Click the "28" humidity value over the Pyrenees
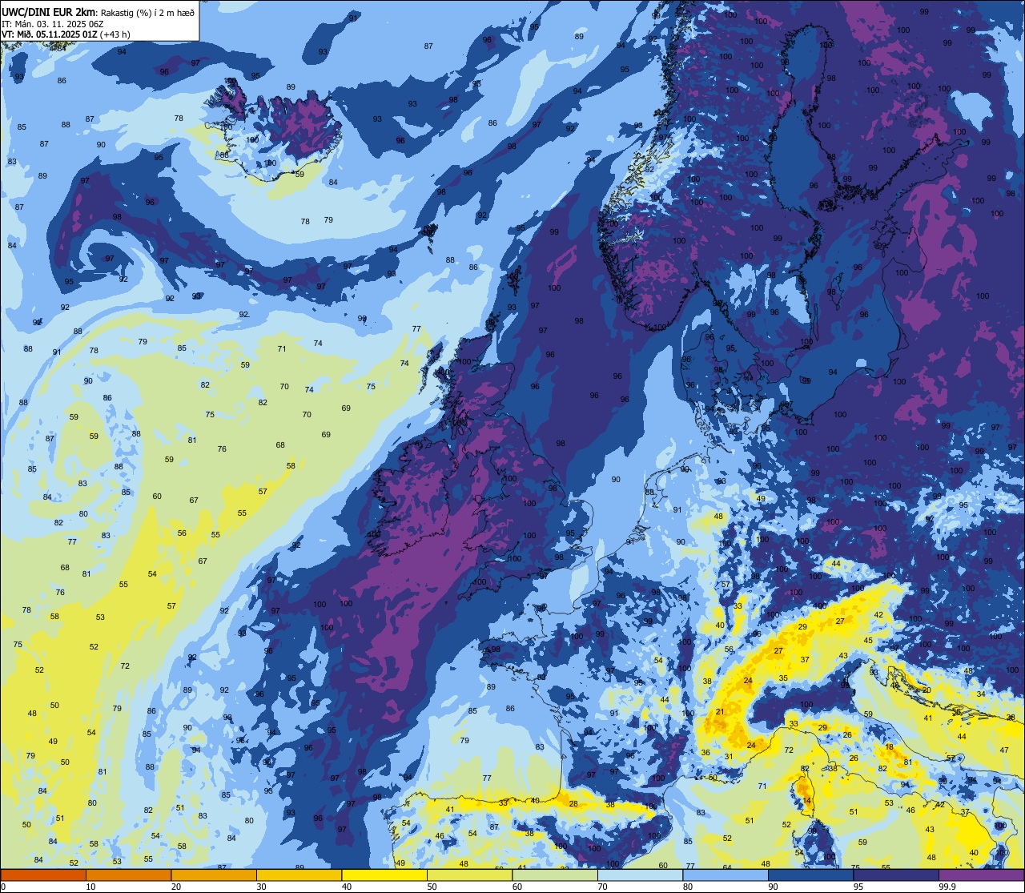This screenshot has height=893, width=1025. point(573,804)
